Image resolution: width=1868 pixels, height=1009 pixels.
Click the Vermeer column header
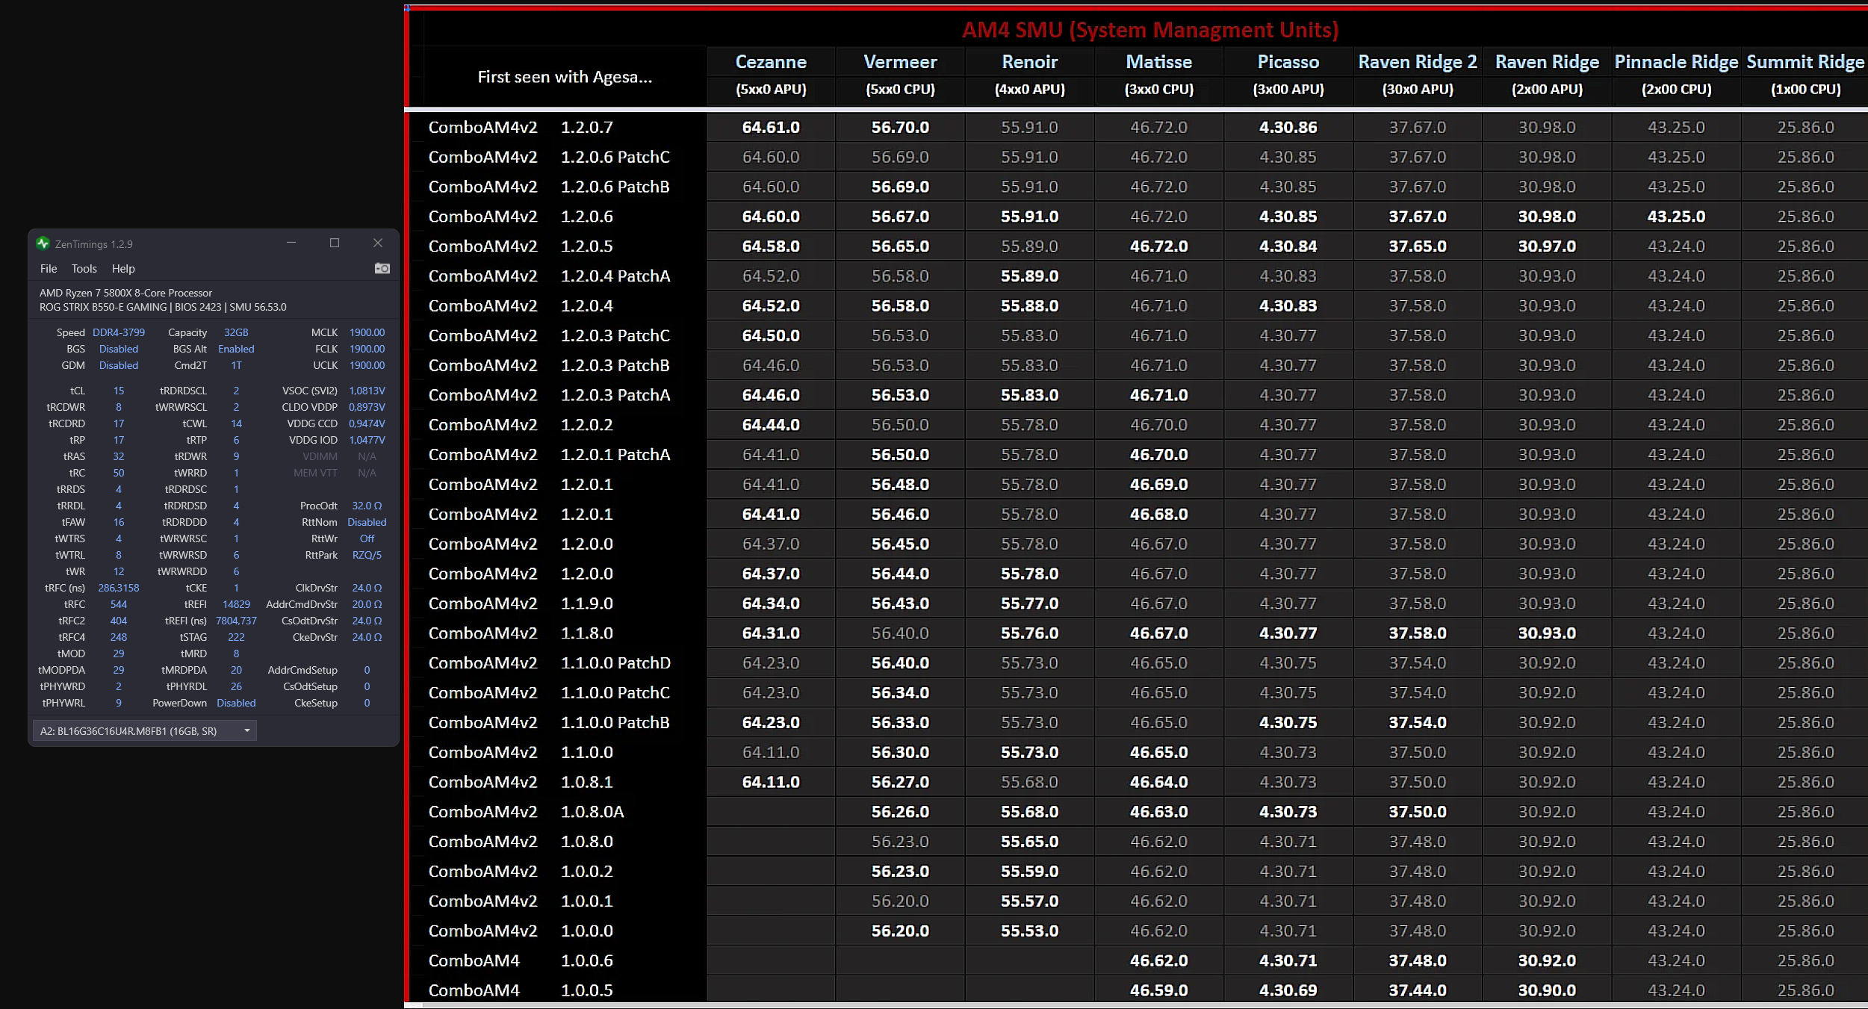[x=900, y=62]
